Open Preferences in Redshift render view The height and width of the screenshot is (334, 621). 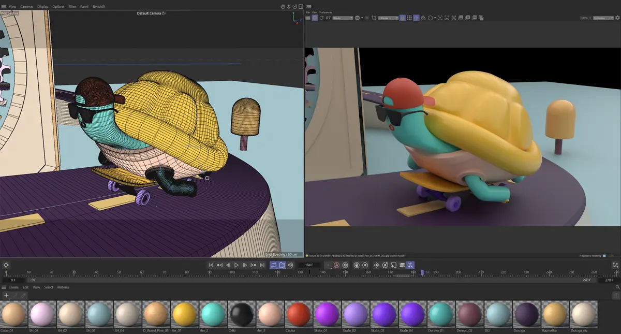pos(326,12)
